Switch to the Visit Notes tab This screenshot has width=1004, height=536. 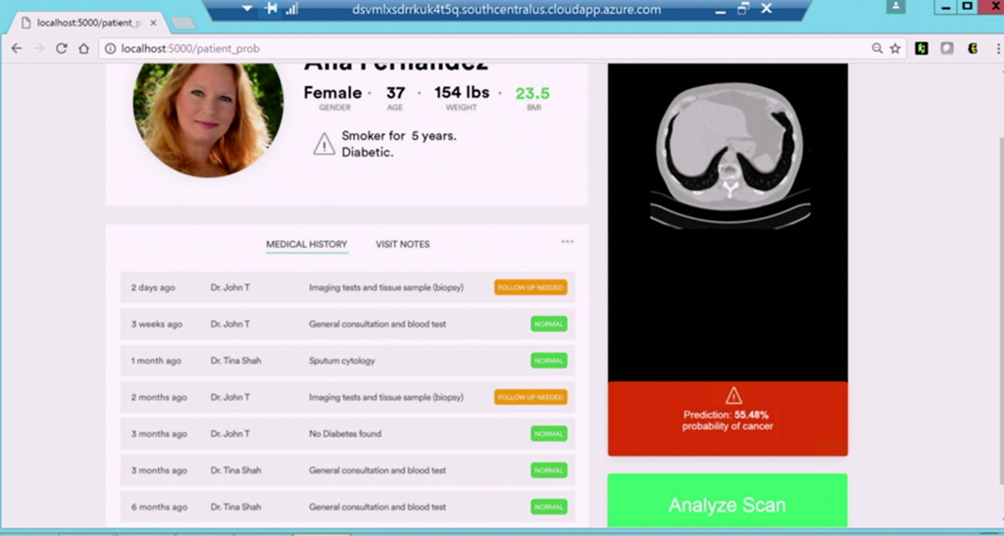point(403,244)
